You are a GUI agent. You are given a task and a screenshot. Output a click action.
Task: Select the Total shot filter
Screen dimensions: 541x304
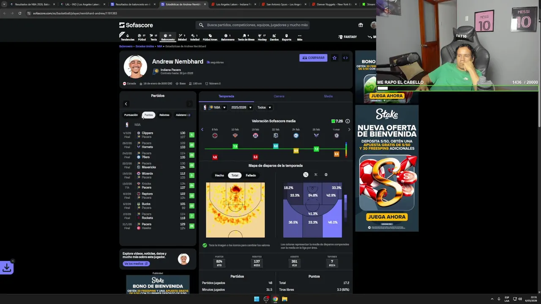(x=235, y=175)
